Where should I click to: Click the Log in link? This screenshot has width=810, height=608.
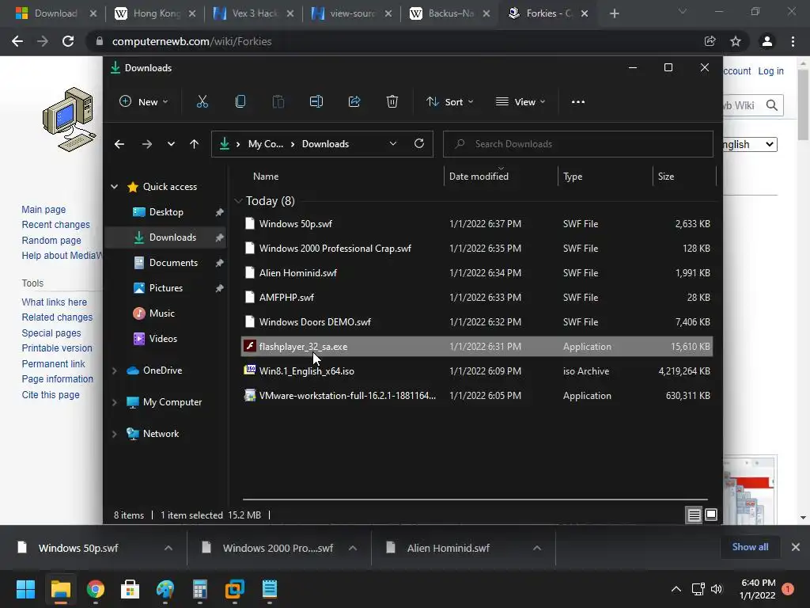pos(770,71)
